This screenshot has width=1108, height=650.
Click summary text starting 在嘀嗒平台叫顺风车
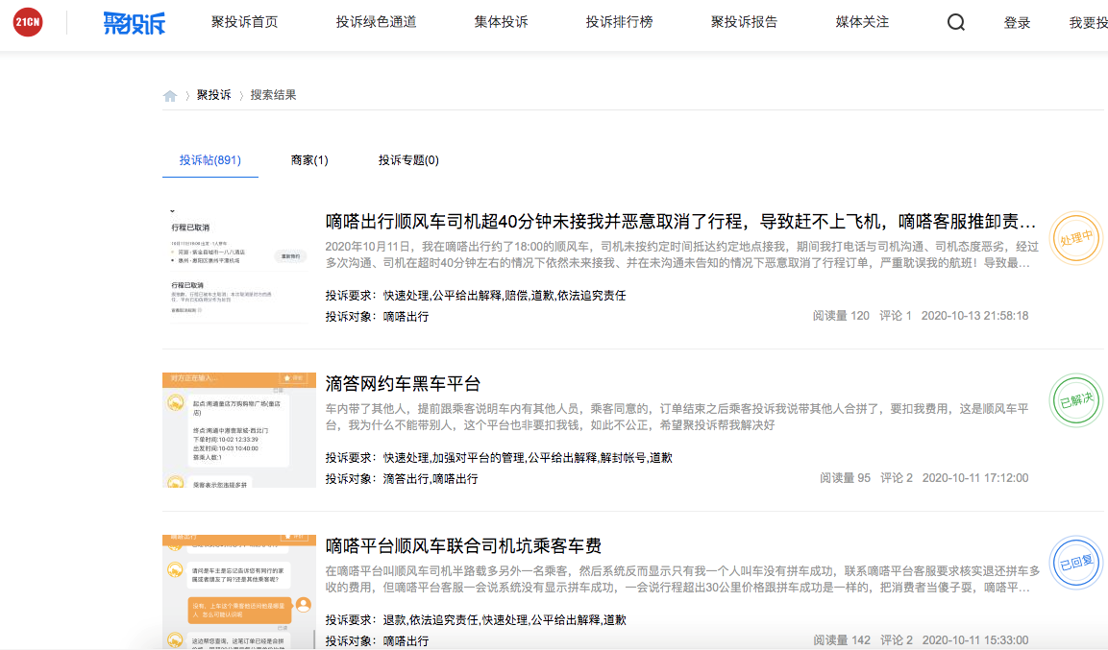click(682, 579)
